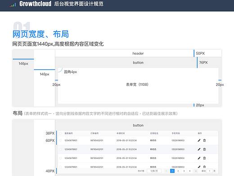The width and height of the screenshot is (234, 176).
Task: Tick the select-all checkbox in the table header
Action: click(60, 133)
